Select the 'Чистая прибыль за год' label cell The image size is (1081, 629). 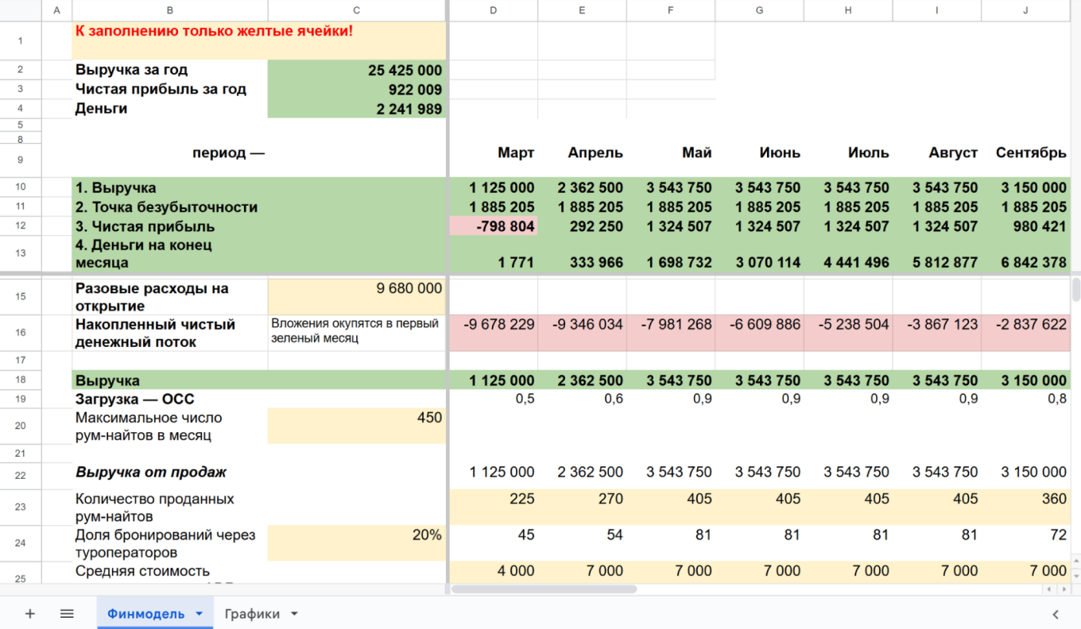click(x=170, y=89)
